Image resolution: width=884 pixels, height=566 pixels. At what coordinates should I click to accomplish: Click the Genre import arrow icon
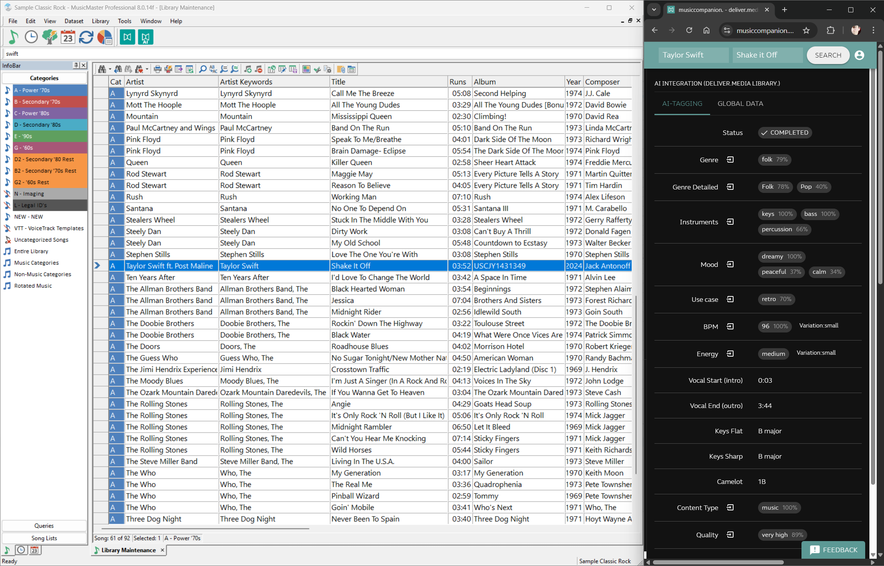pyautogui.click(x=730, y=160)
